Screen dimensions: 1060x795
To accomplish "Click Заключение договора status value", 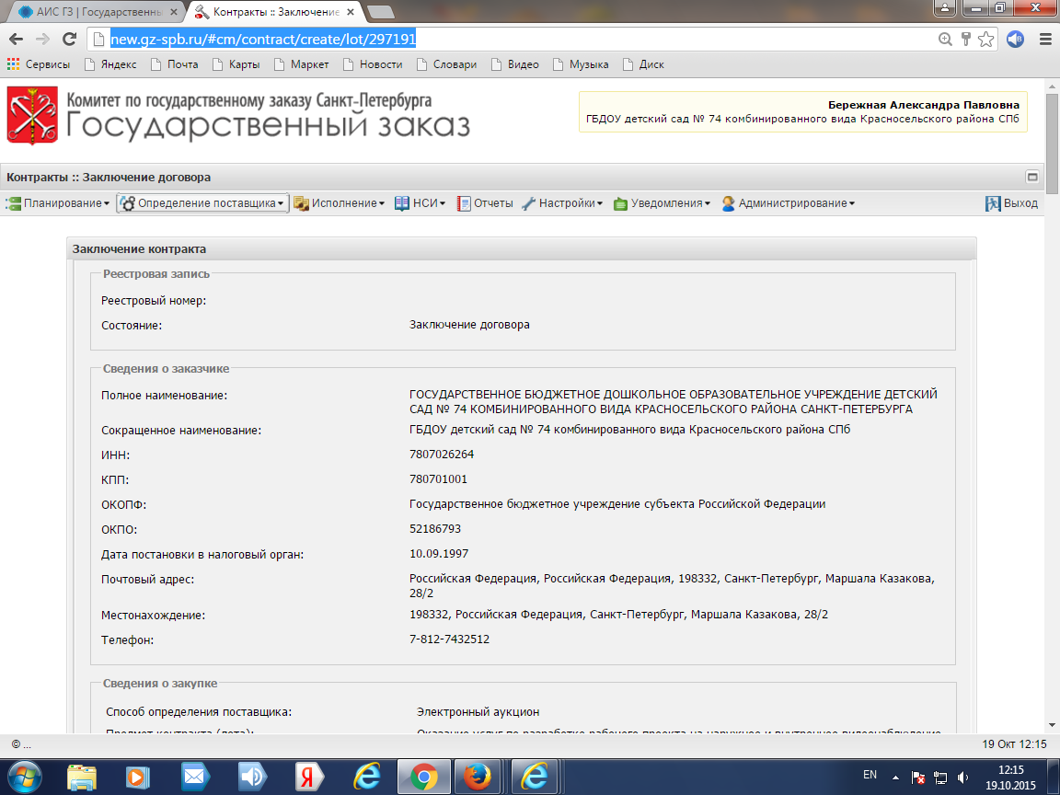I will click(x=469, y=325).
